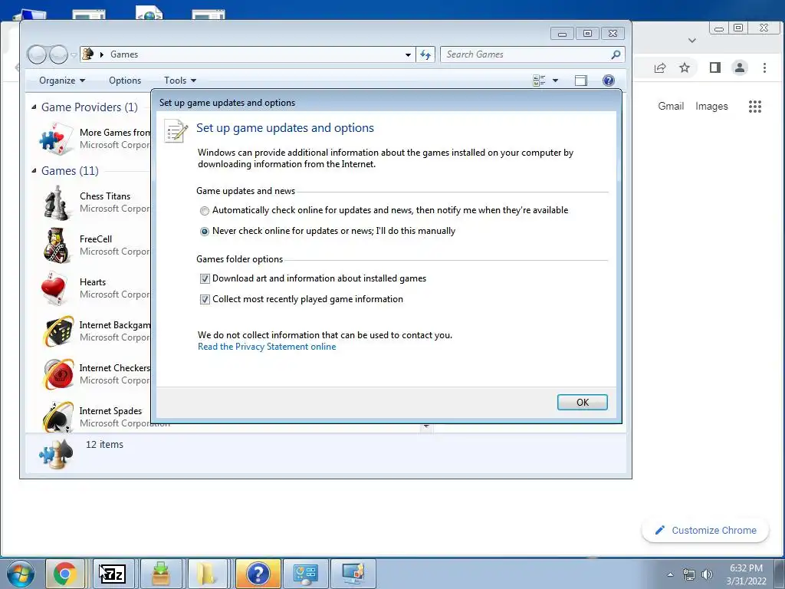Click the Games address bar breadcrumb
This screenshot has height=589, width=785.
coord(124,54)
